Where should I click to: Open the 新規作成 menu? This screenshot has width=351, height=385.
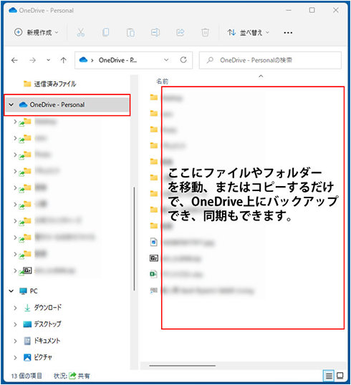37,32
